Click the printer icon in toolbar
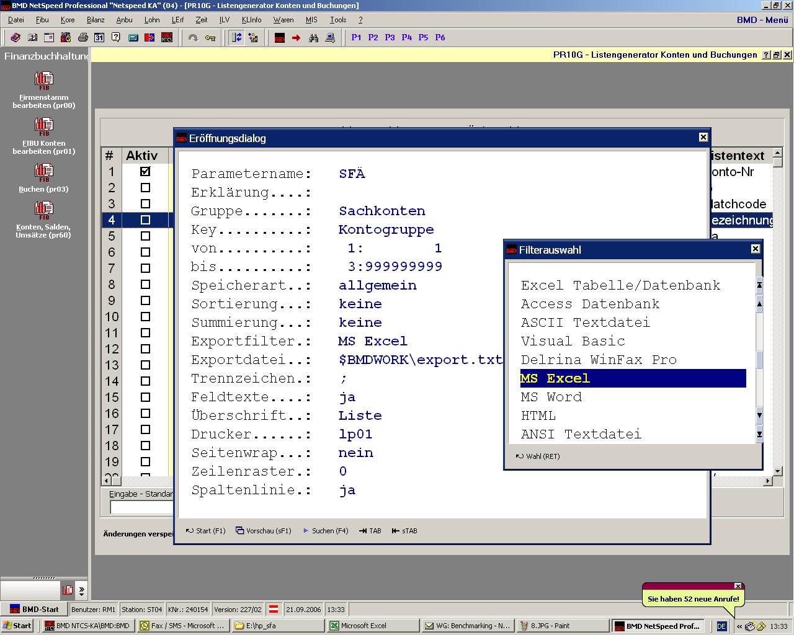 [83, 38]
